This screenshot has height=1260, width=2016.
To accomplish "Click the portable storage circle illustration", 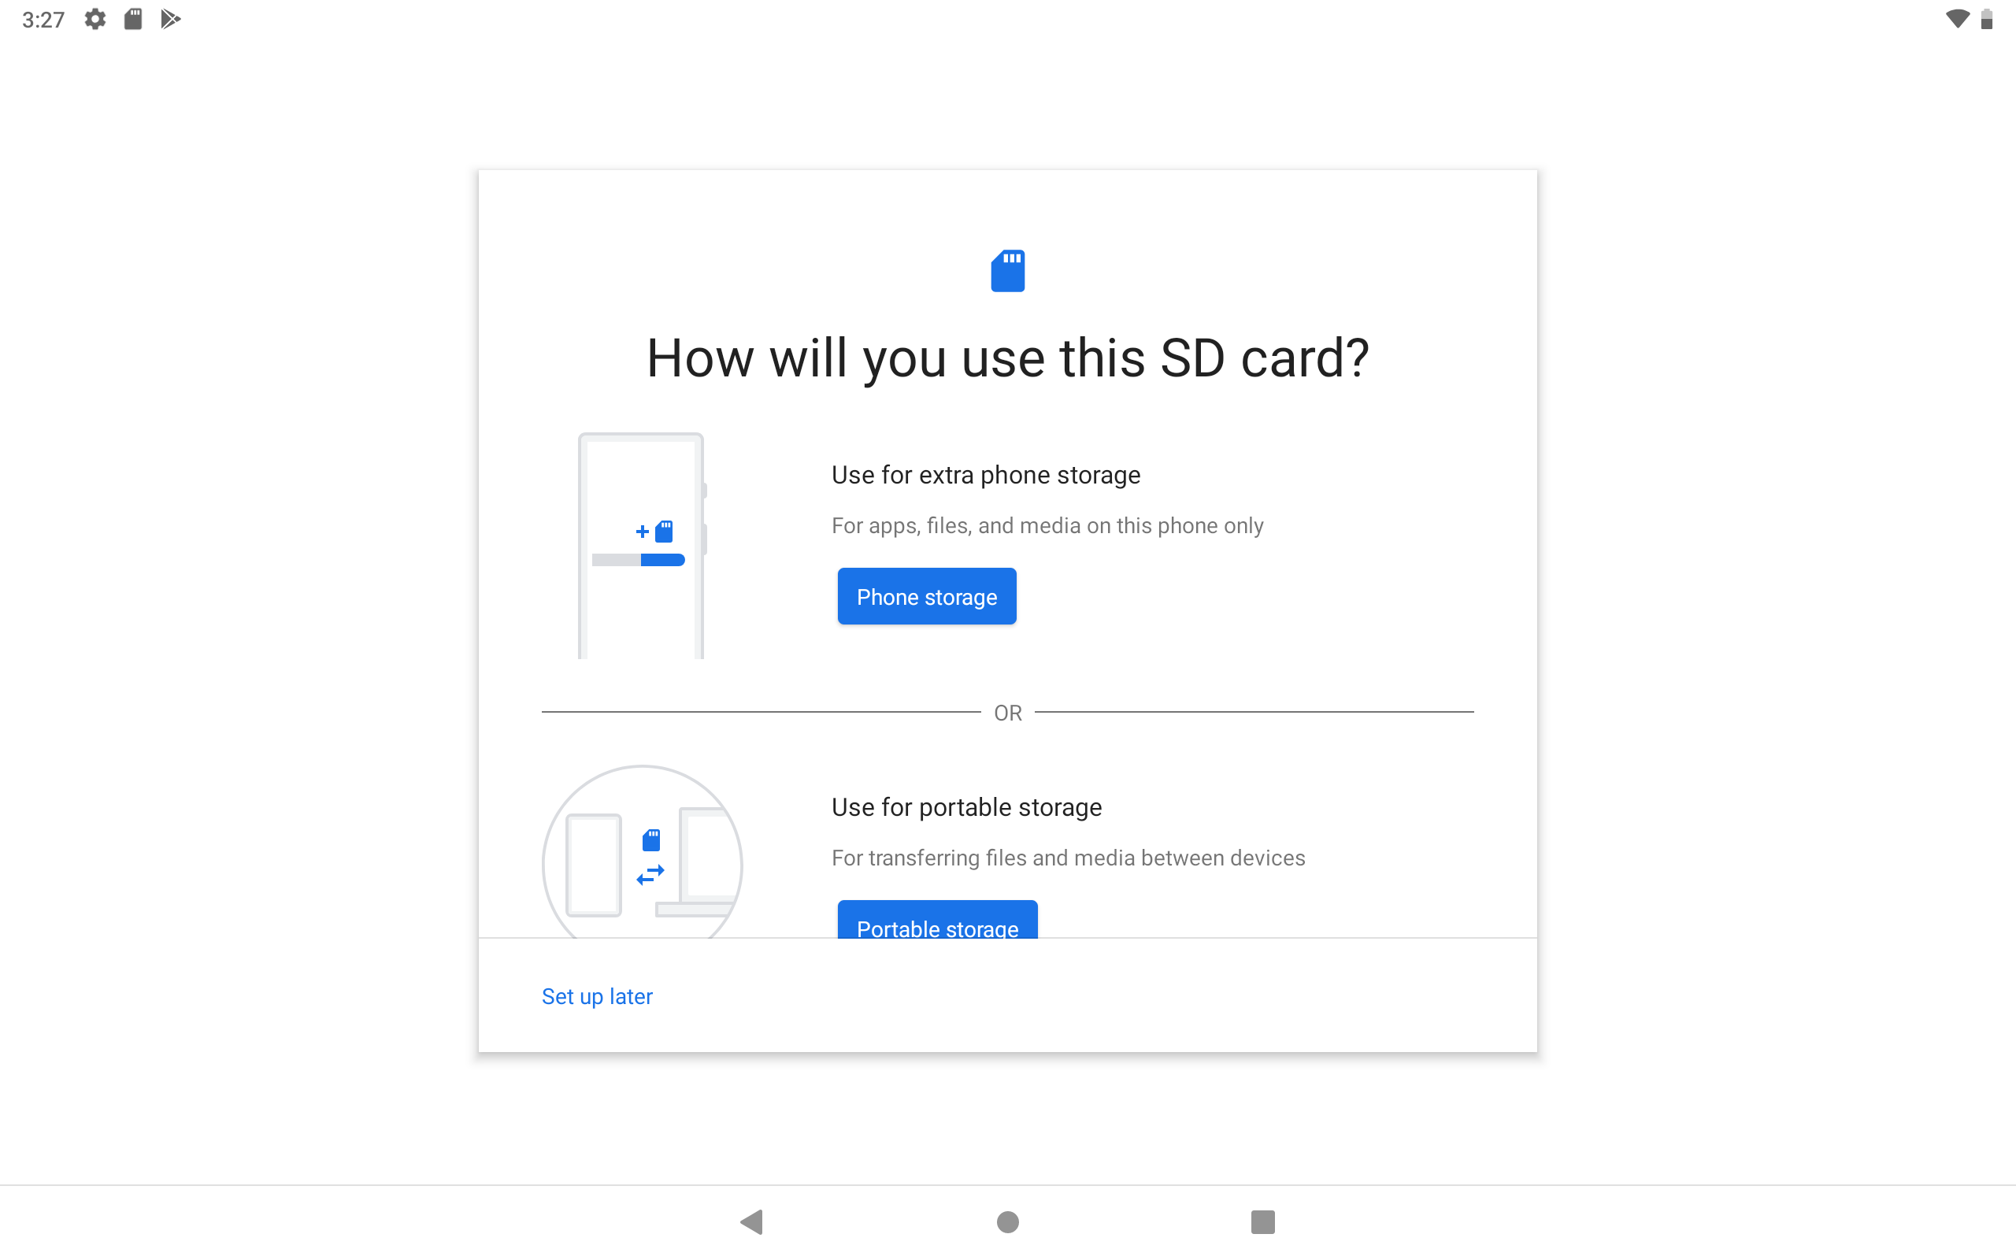I will [x=642, y=851].
